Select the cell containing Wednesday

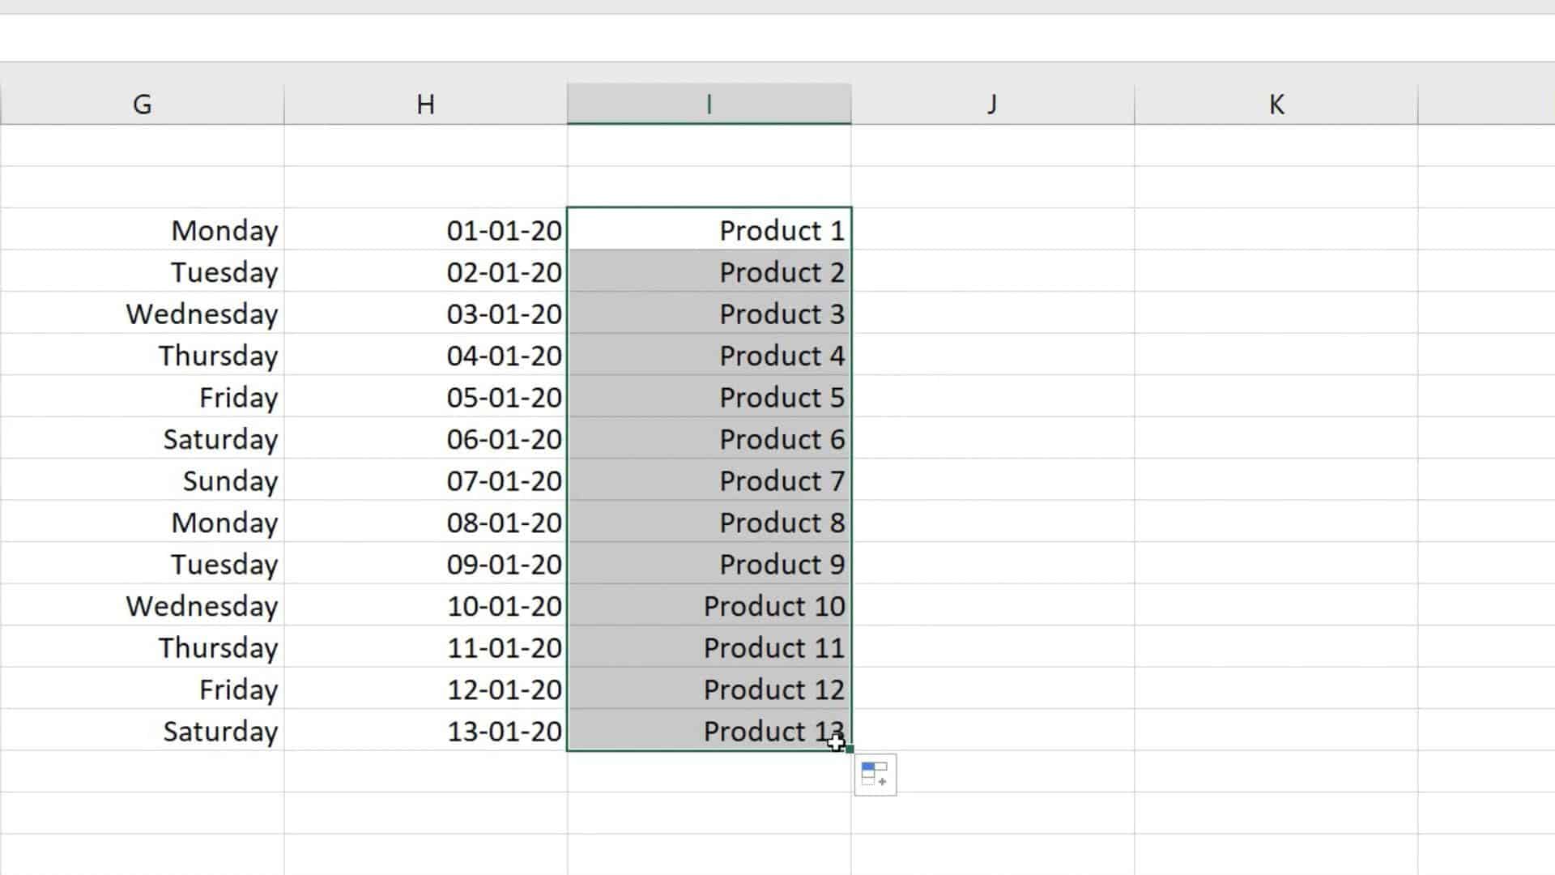[x=202, y=314]
